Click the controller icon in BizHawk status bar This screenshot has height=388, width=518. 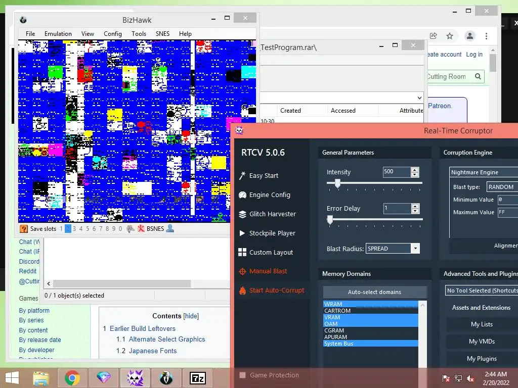tap(131, 229)
